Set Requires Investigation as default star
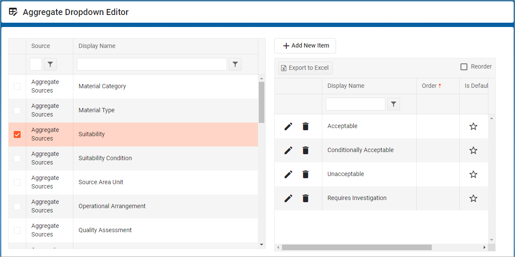This screenshot has width=515, height=257. (x=473, y=198)
